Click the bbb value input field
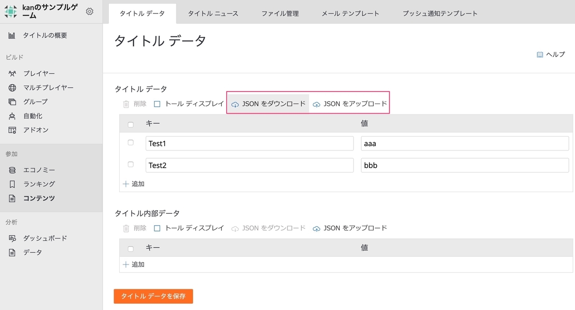 coord(465,165)
